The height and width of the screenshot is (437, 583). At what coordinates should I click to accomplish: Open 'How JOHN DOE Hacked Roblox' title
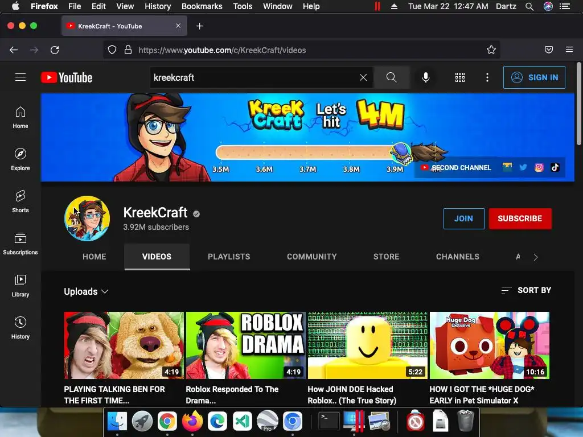point(352,395)
